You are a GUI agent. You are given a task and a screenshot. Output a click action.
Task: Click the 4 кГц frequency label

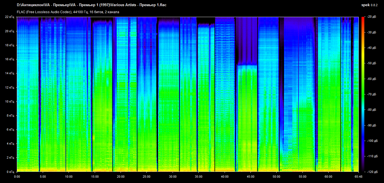pos(10,143)
